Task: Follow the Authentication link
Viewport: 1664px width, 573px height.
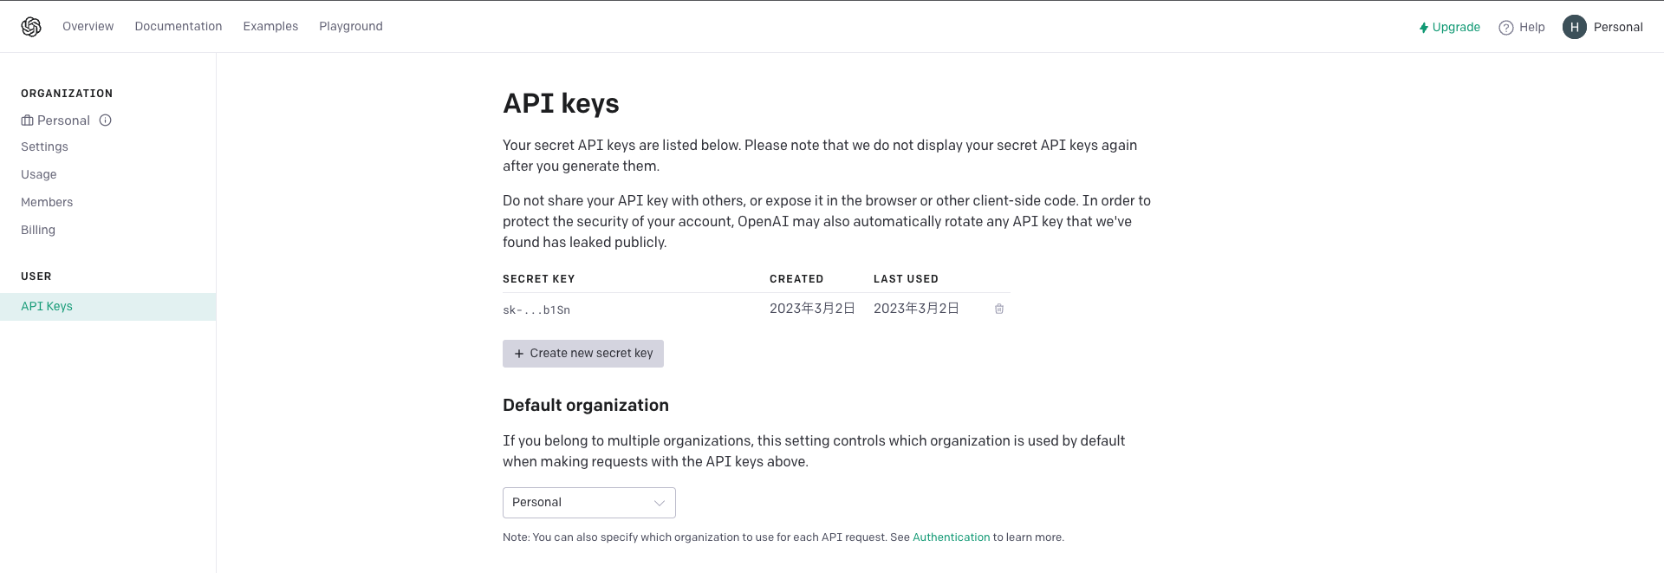Action: pos(951,537)
